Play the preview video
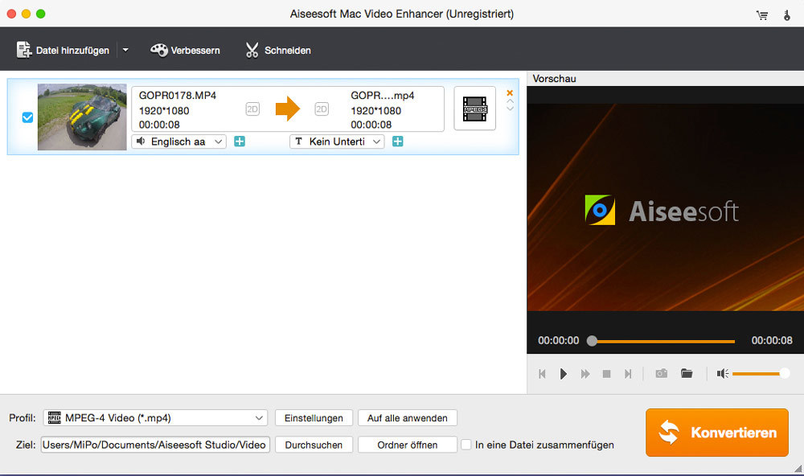The height and width of the screenshot is (476, 804). (x=564, y=374)
